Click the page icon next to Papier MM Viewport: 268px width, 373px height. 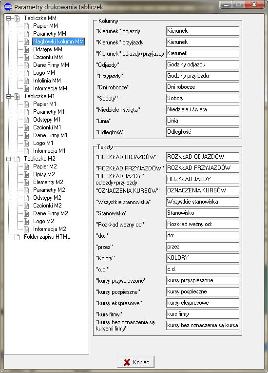click(x=26, y=26)
